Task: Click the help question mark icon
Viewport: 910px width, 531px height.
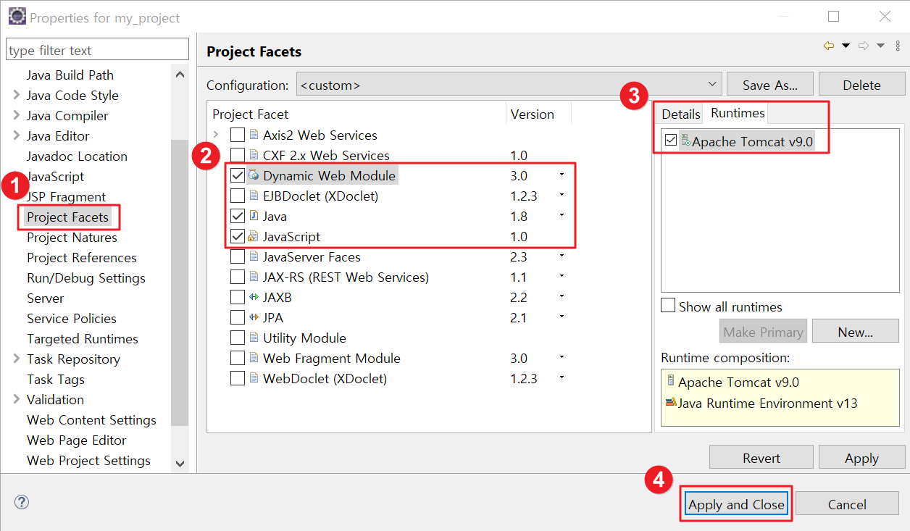Action: click(21, 501)
